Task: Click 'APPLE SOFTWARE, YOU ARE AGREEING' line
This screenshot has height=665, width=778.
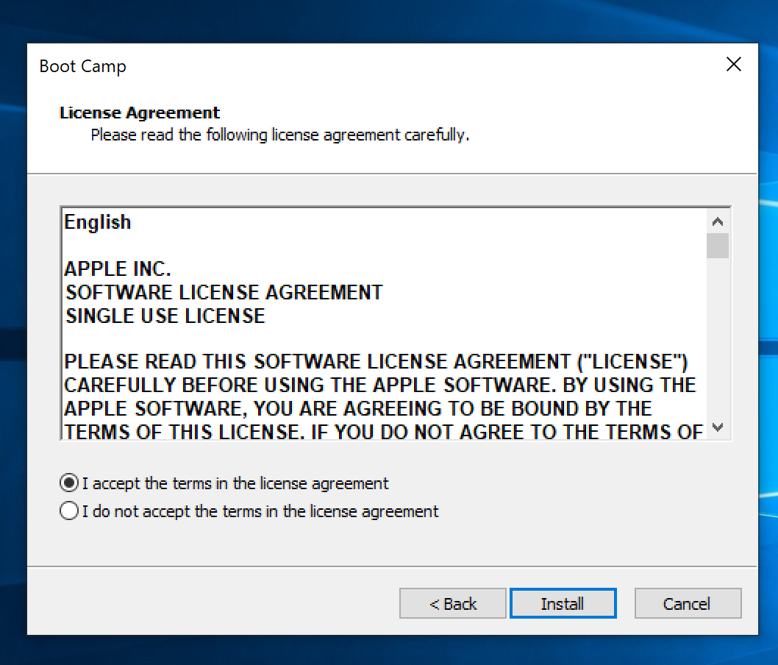Action: (357, 408)
